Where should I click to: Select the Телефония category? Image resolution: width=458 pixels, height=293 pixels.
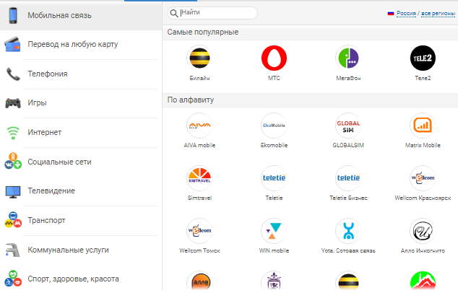81,74
